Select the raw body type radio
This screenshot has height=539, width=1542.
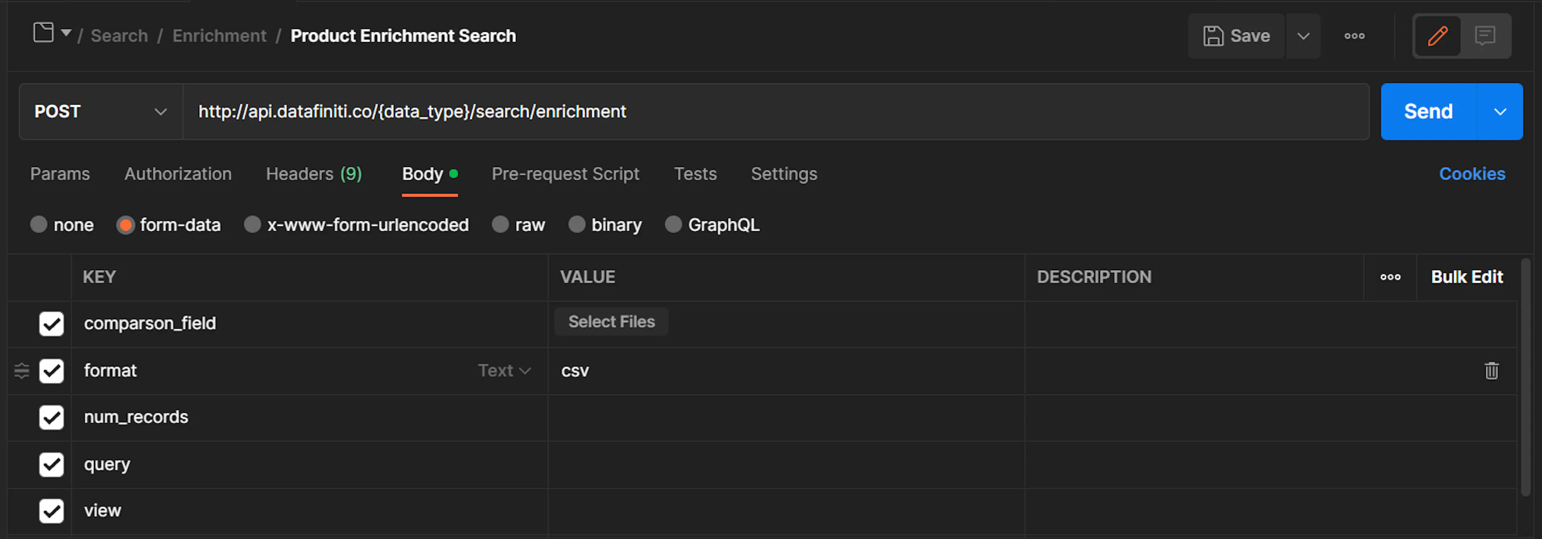pos(500,225)
